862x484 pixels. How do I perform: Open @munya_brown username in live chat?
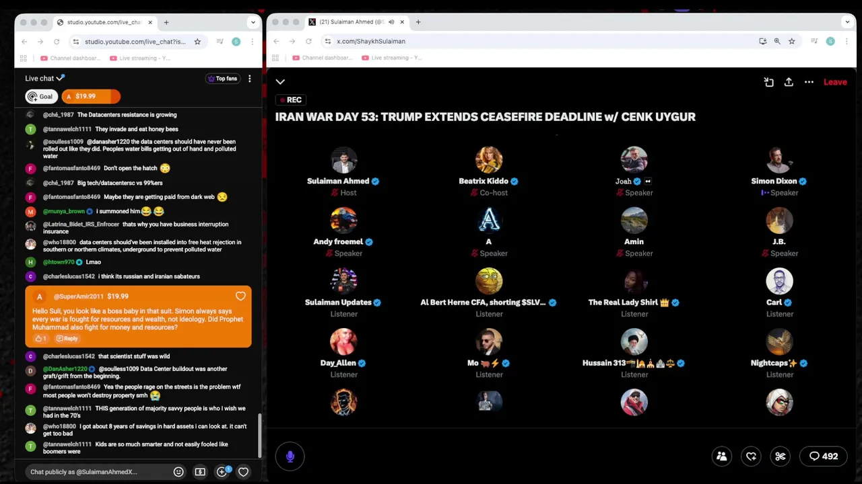click(65, 211)
